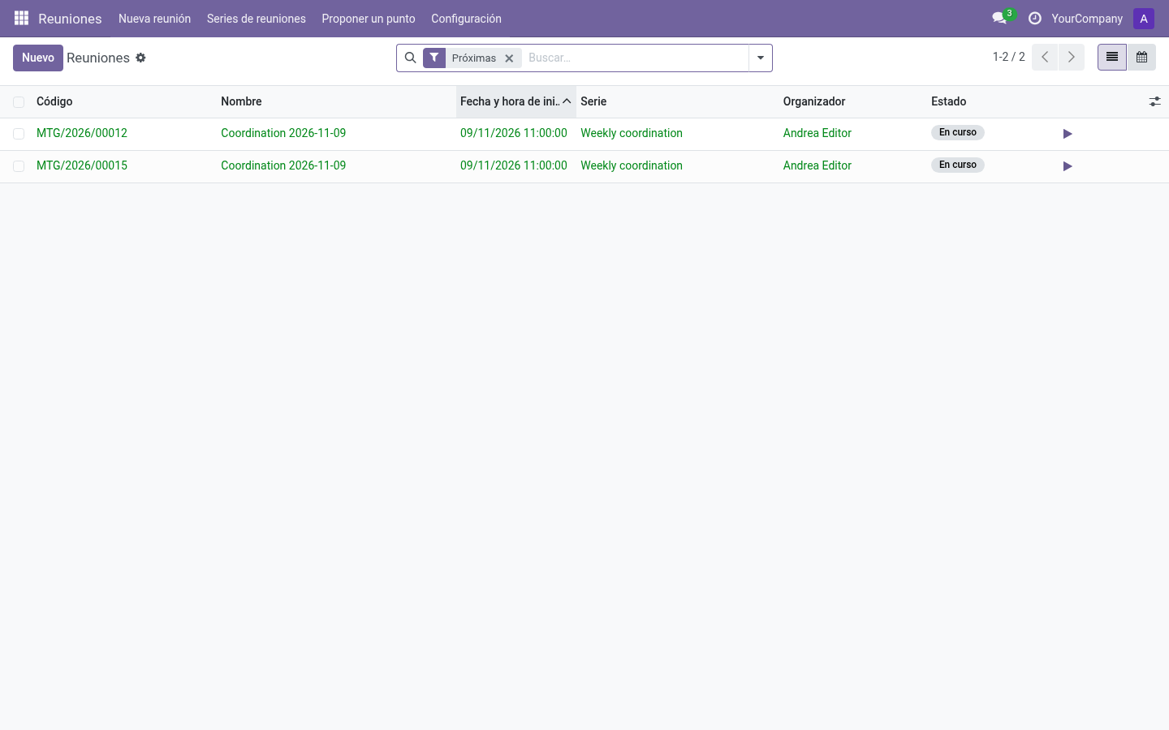Click the Nuevo button
1169x730 pixels.
coord(38,58)
